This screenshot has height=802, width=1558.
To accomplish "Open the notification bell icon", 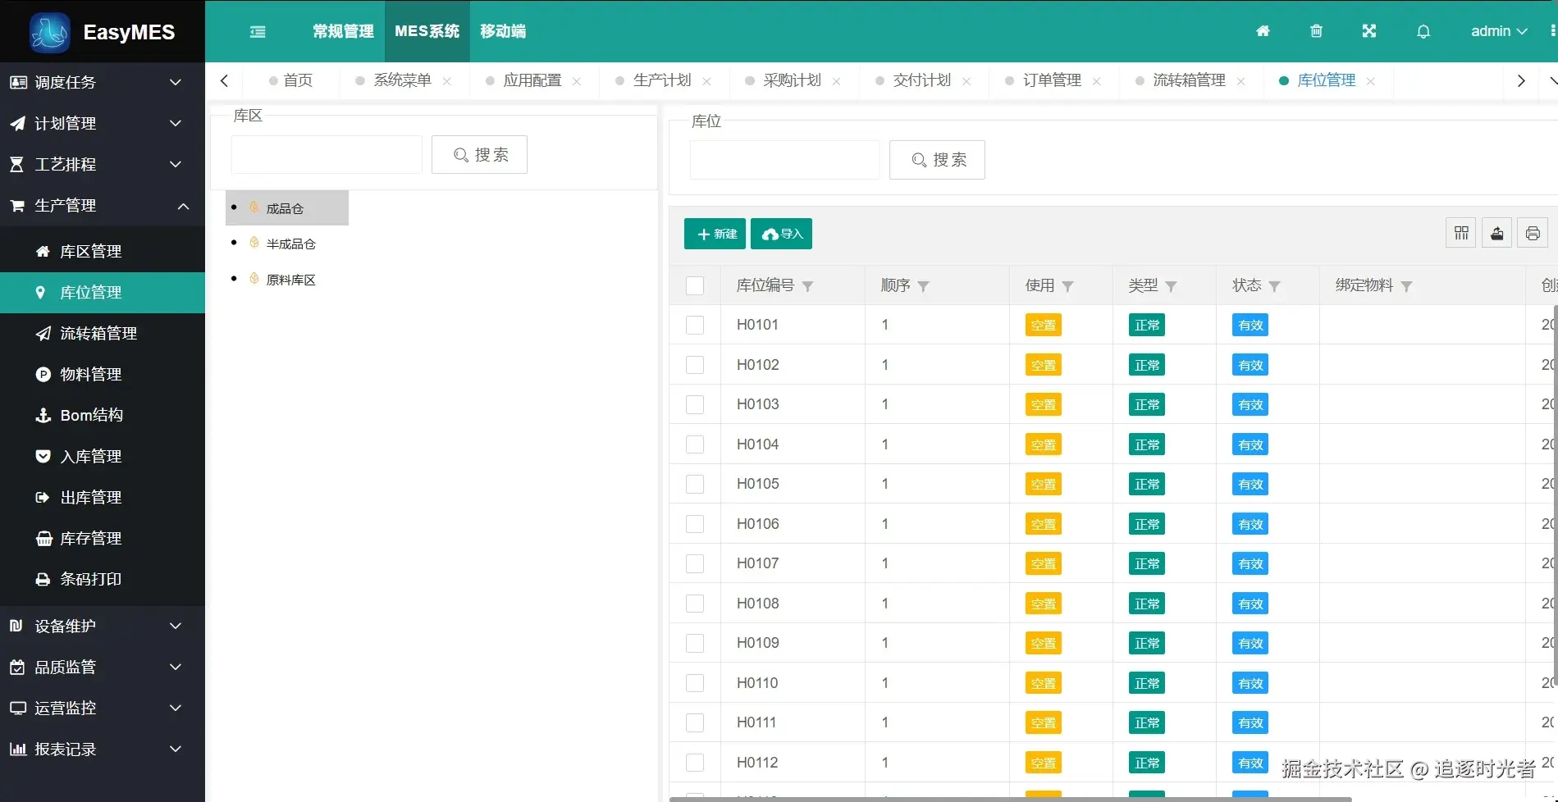I will tap(1423, 31).
